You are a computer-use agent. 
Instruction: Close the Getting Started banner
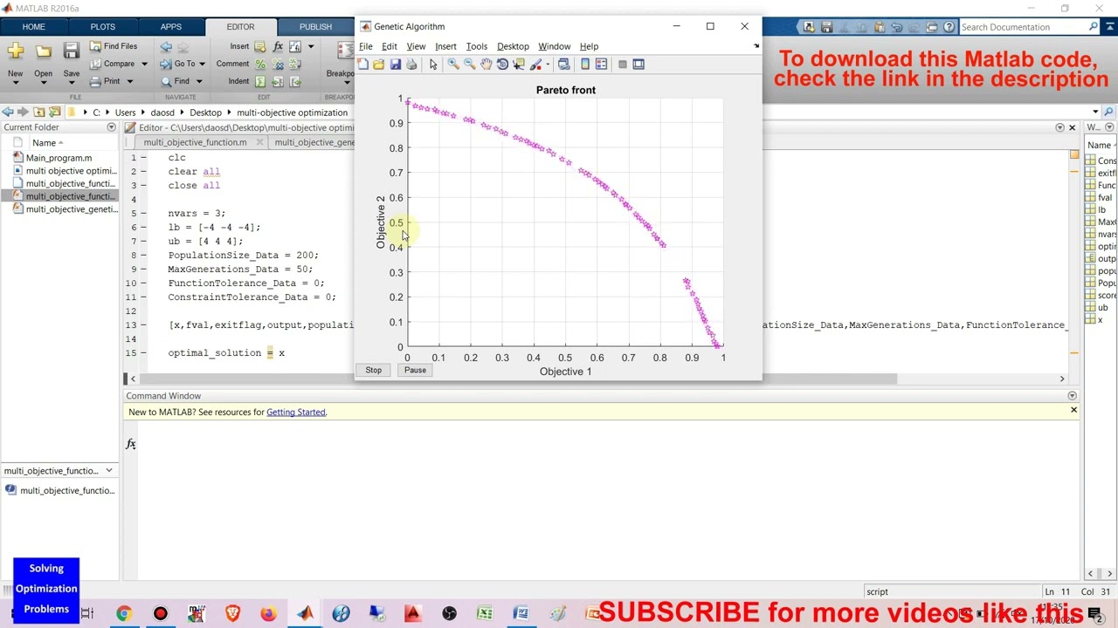pyautogui.click(x=1073, y=410)
